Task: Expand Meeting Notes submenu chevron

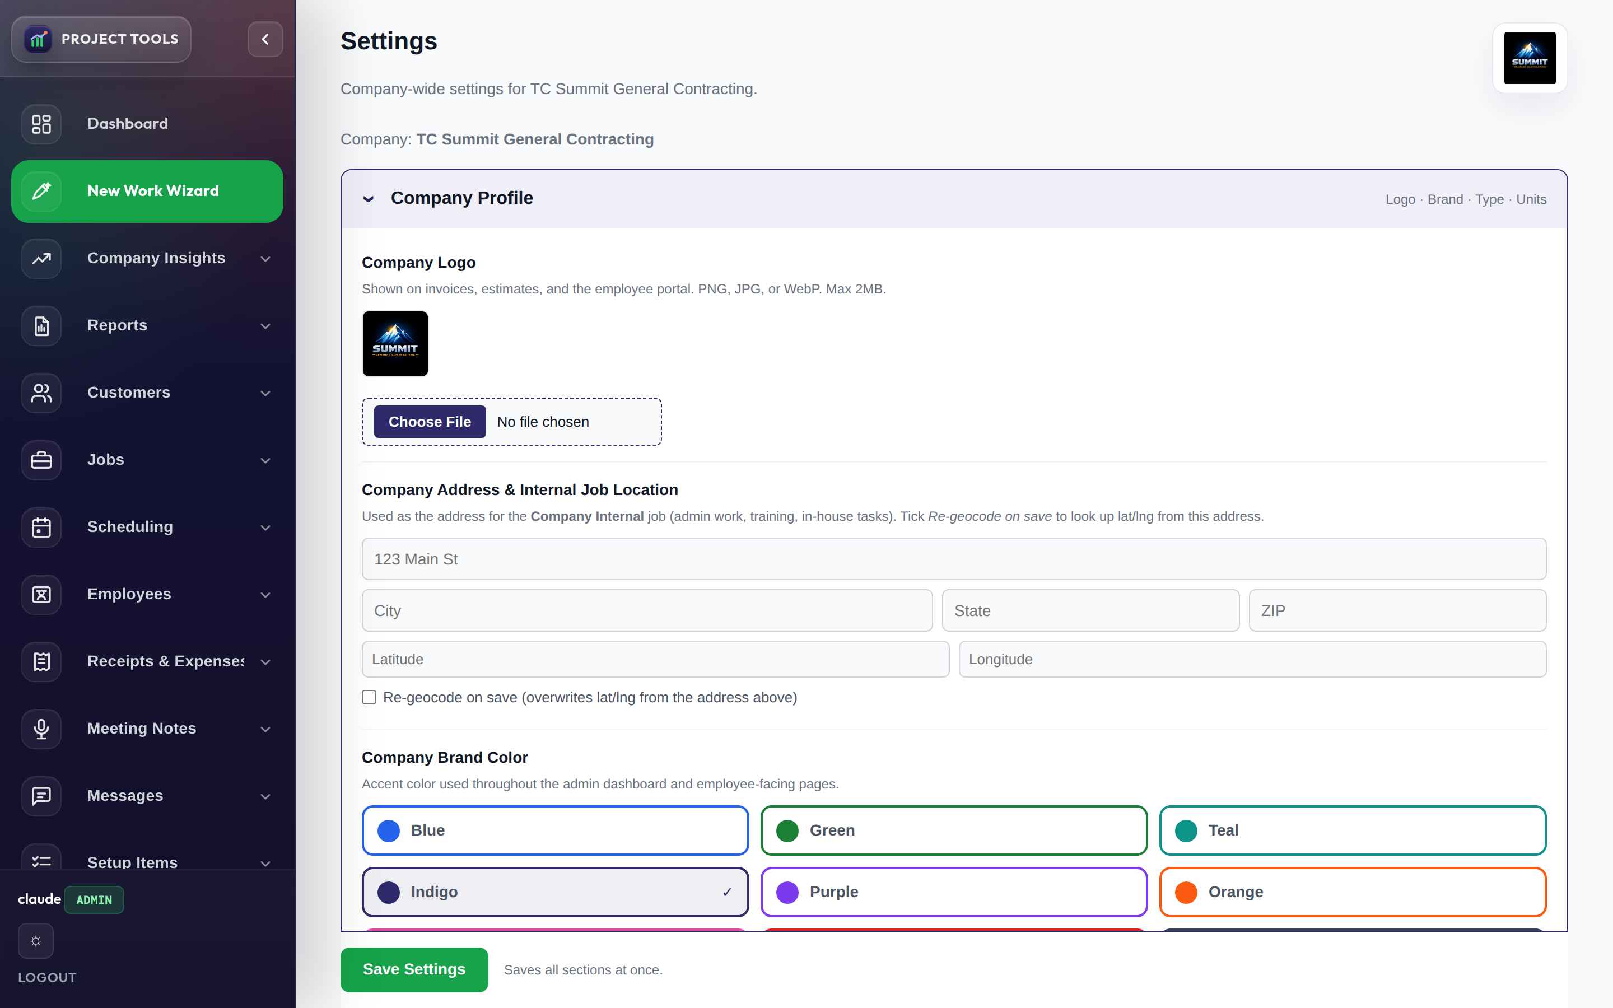Action: click(265, 729)
